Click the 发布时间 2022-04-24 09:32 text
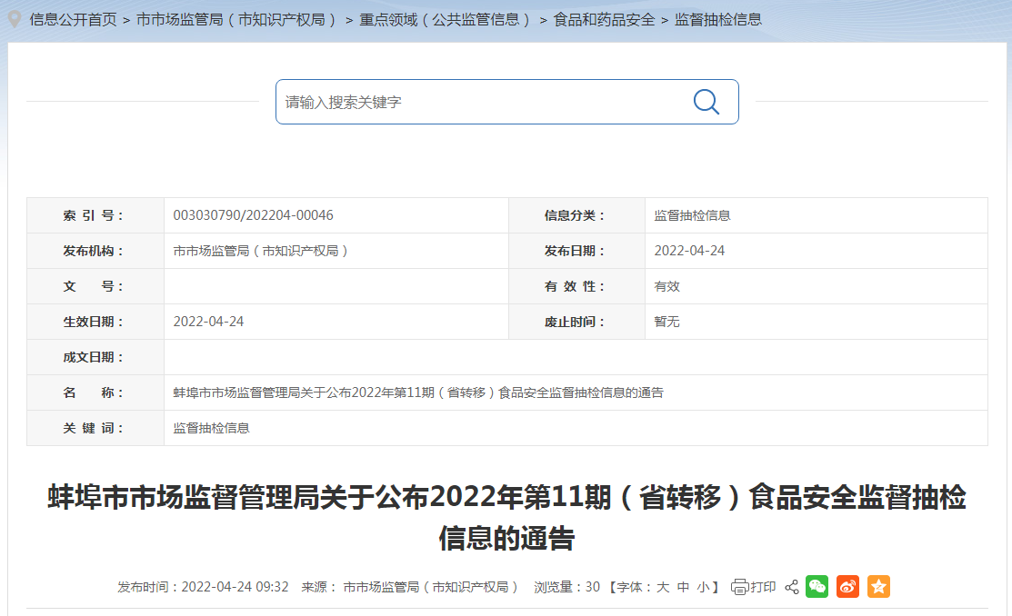Screen dimensions: 1012x616 click(203, 587)
